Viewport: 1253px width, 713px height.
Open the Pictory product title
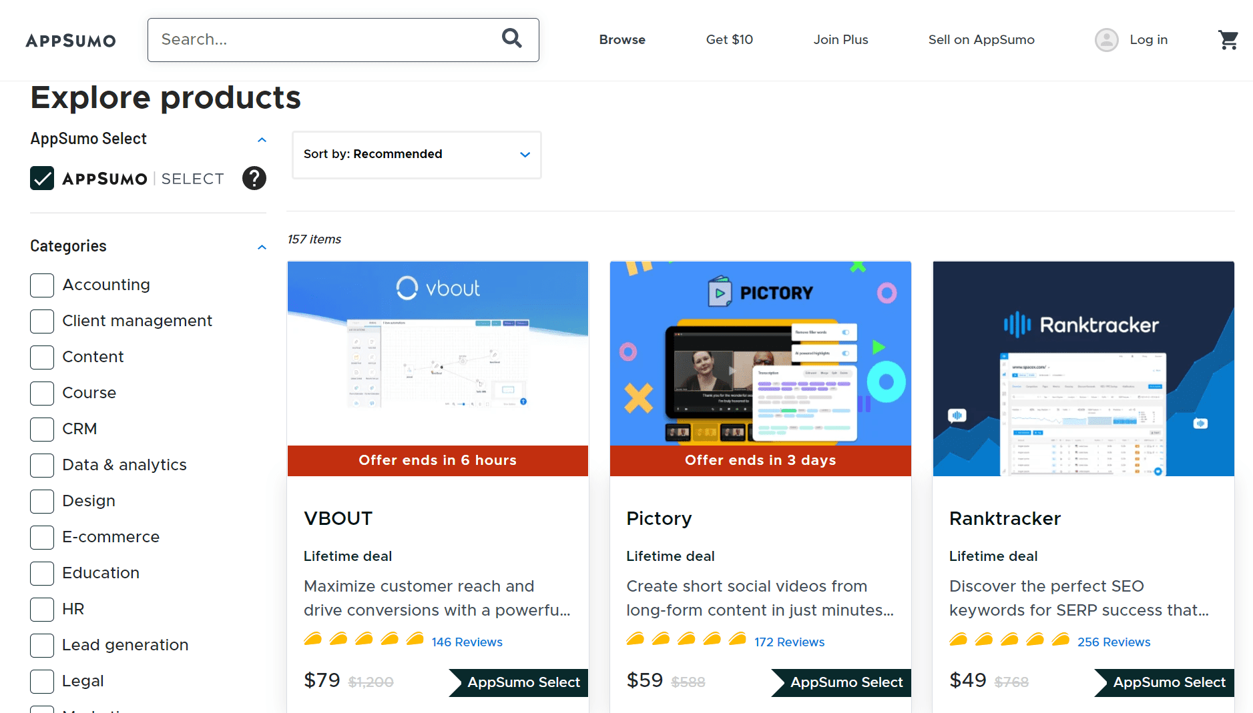(x=659, y=518)
